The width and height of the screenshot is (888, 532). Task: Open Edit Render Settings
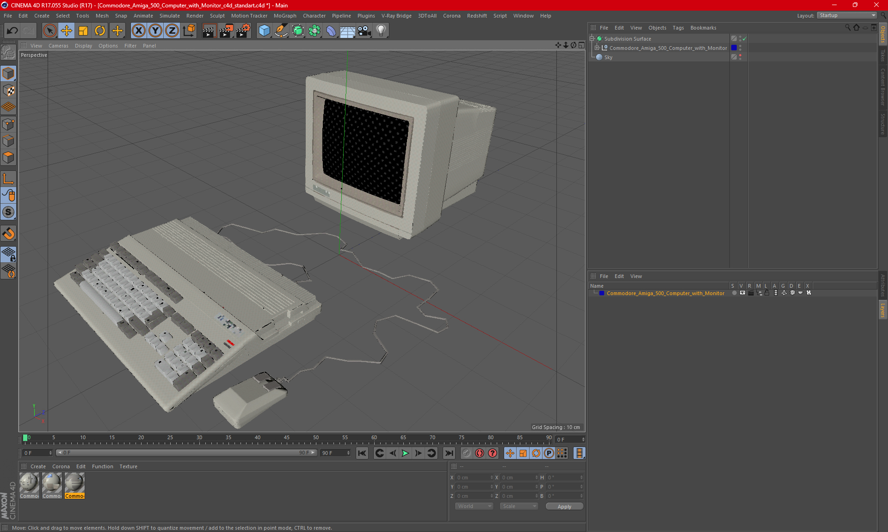coord(243,31)
